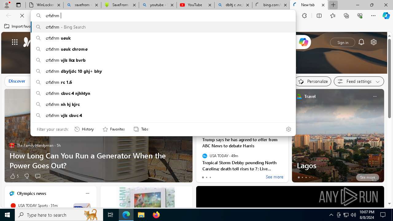Launch Copilot sidebar icon
This screenshot has height=221, width=393.
pos(386,16)
